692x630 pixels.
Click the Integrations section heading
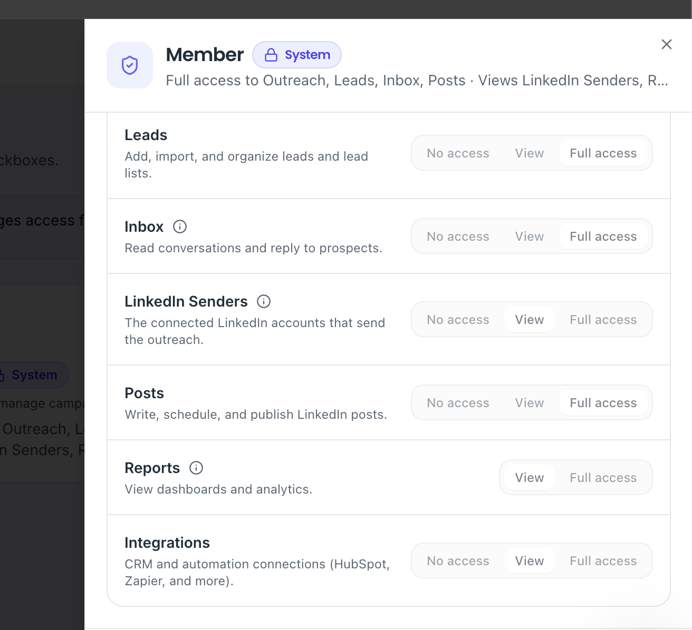(x=167, y=543)
